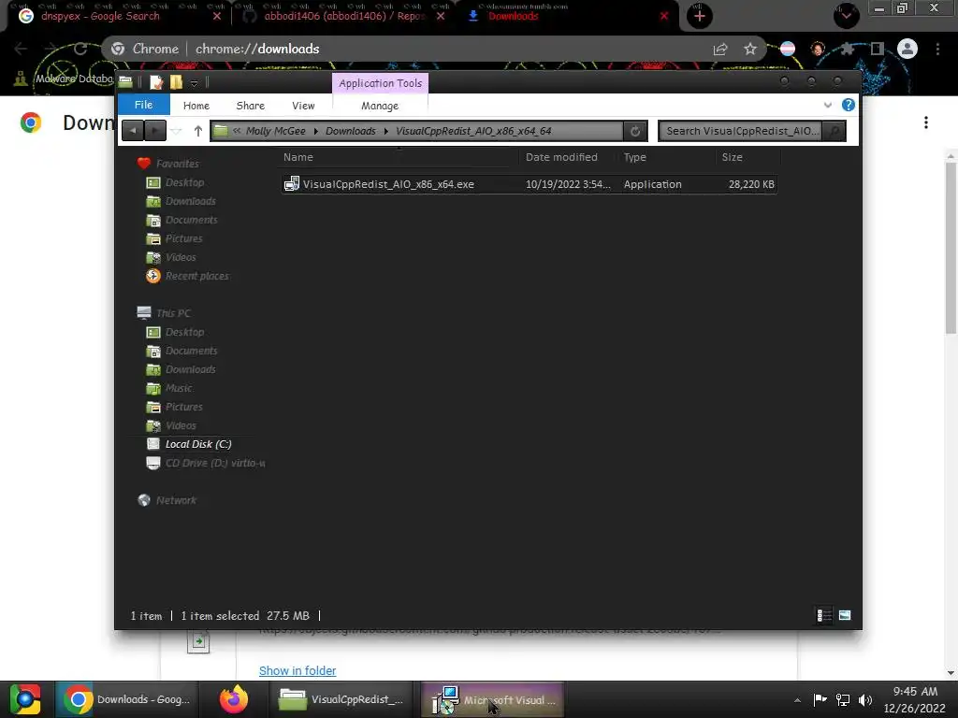Screen dimensions: 958x718
Task: Open the recent locations dropdown arrow
Action: click(x=176, y=131)
